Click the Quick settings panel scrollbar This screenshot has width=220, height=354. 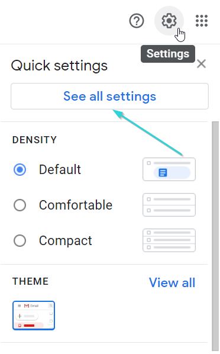pyautogui.click(x=215, y=236)
